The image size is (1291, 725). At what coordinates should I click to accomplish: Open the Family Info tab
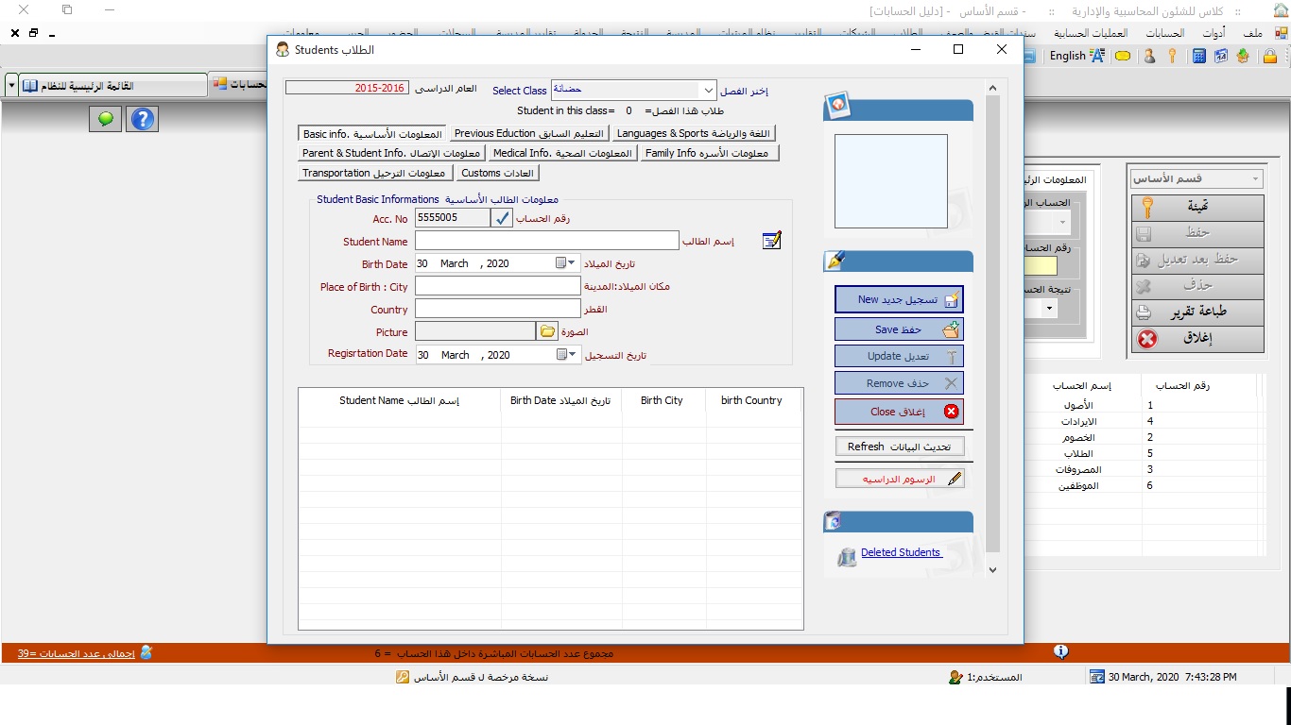point(710,153)
